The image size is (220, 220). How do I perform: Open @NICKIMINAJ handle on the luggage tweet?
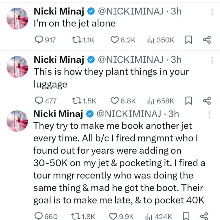click(x=131, y=59)
